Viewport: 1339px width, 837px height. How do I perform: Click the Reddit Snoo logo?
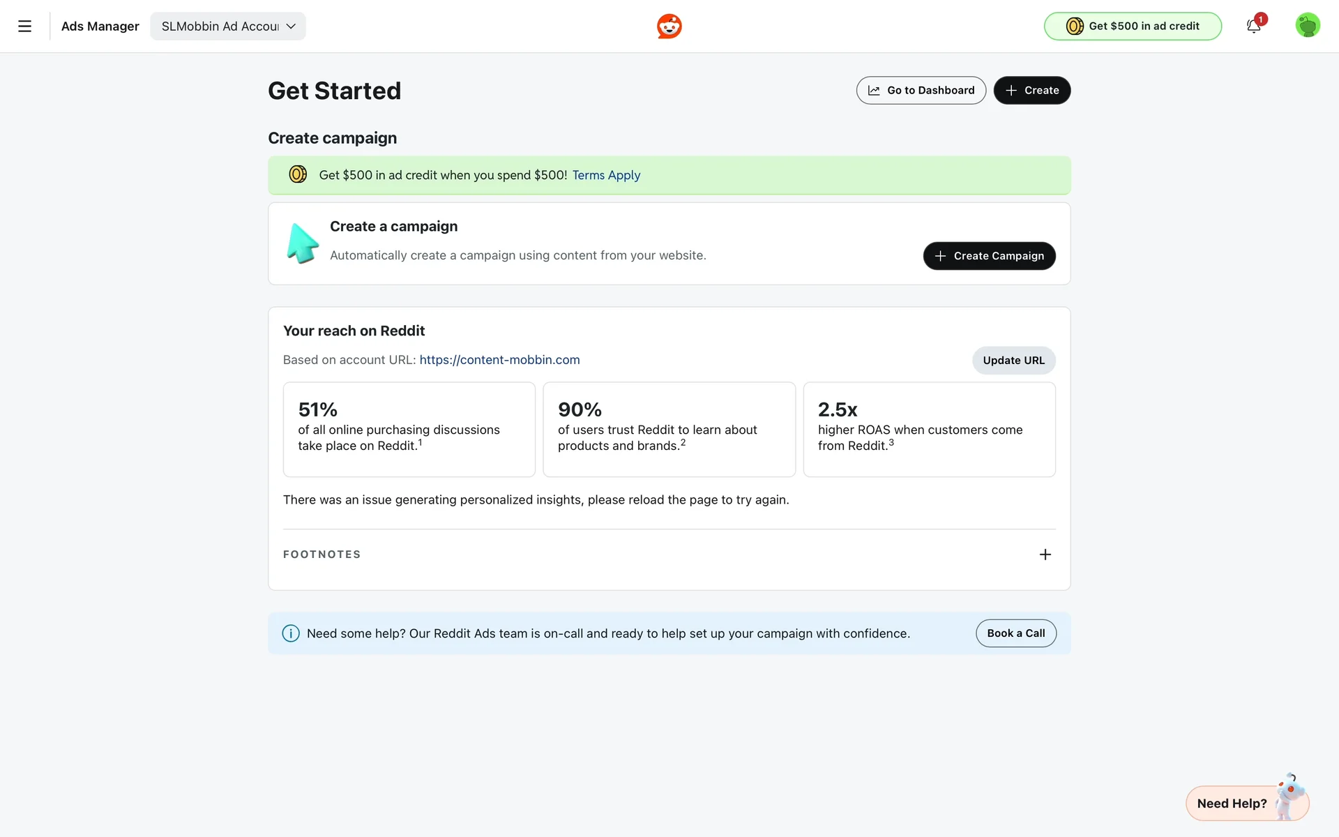click(669, 27)
